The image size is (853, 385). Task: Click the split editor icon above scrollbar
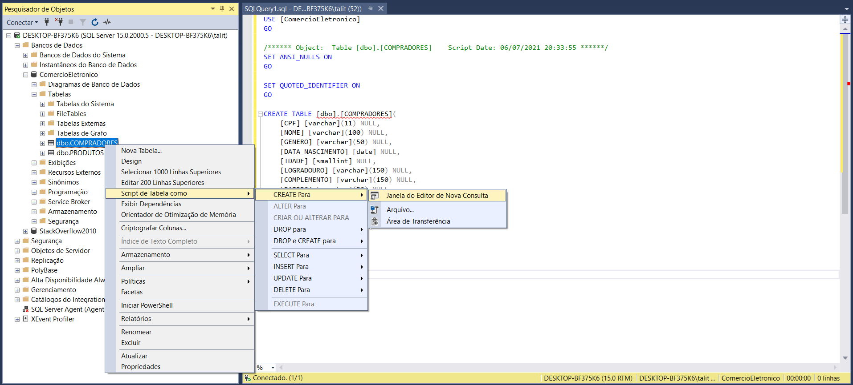[x=845, y=20]
